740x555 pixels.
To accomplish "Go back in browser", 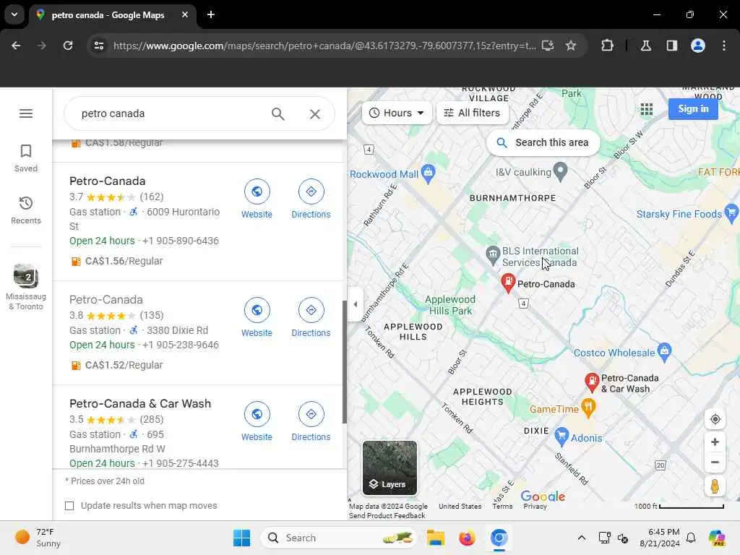I will pos(16,46).
